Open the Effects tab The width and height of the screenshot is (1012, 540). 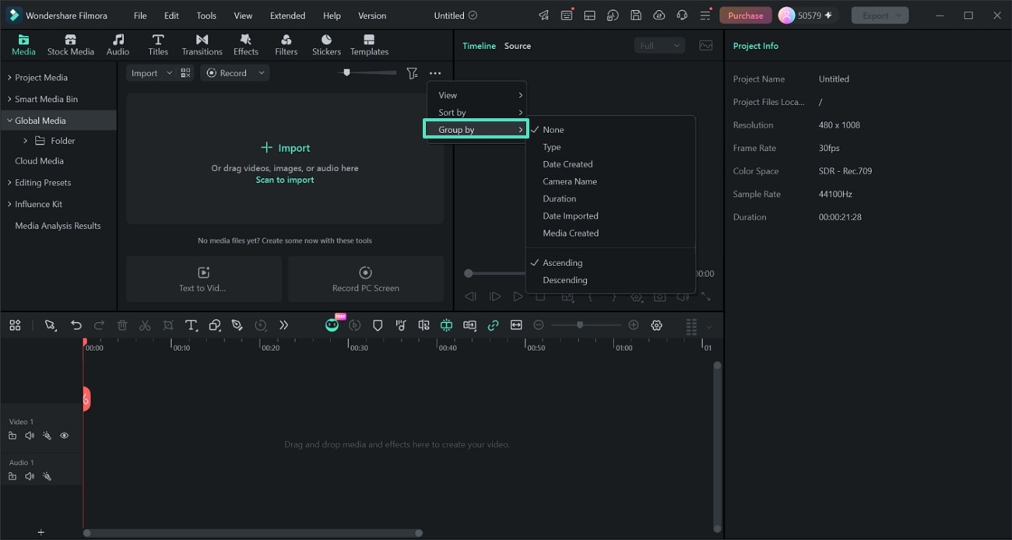tap(245, 45)
